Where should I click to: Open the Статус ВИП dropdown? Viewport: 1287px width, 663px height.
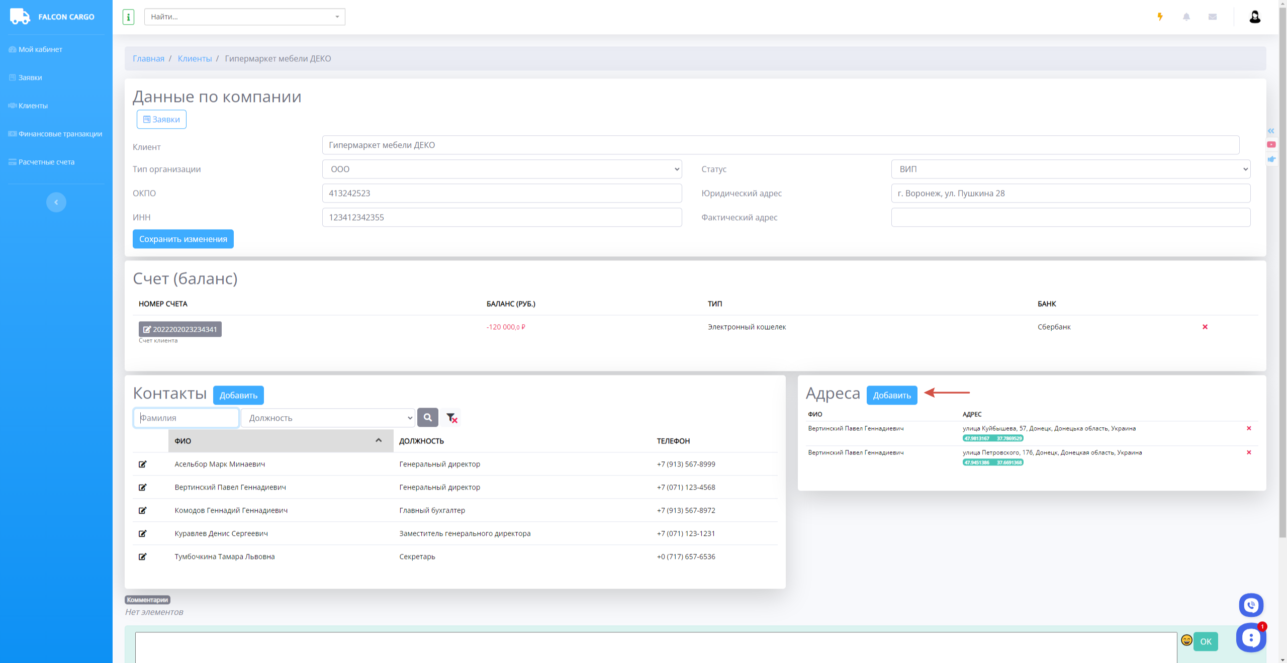1071,169
